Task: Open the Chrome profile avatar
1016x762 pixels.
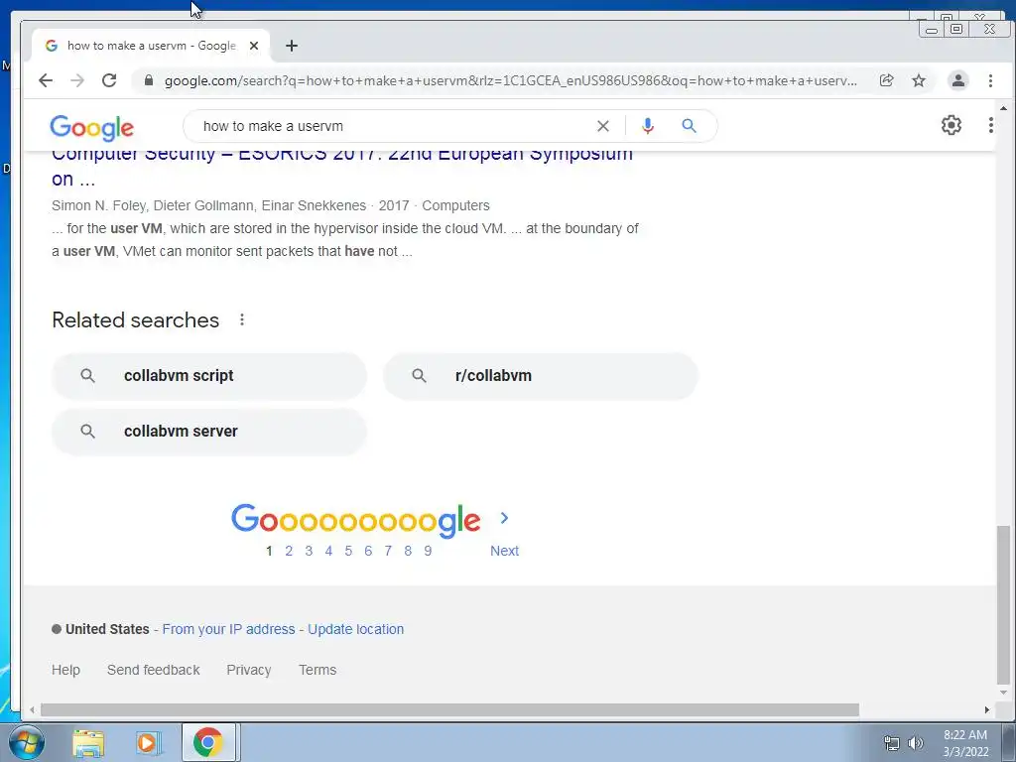Action: (x=958, y=80)
